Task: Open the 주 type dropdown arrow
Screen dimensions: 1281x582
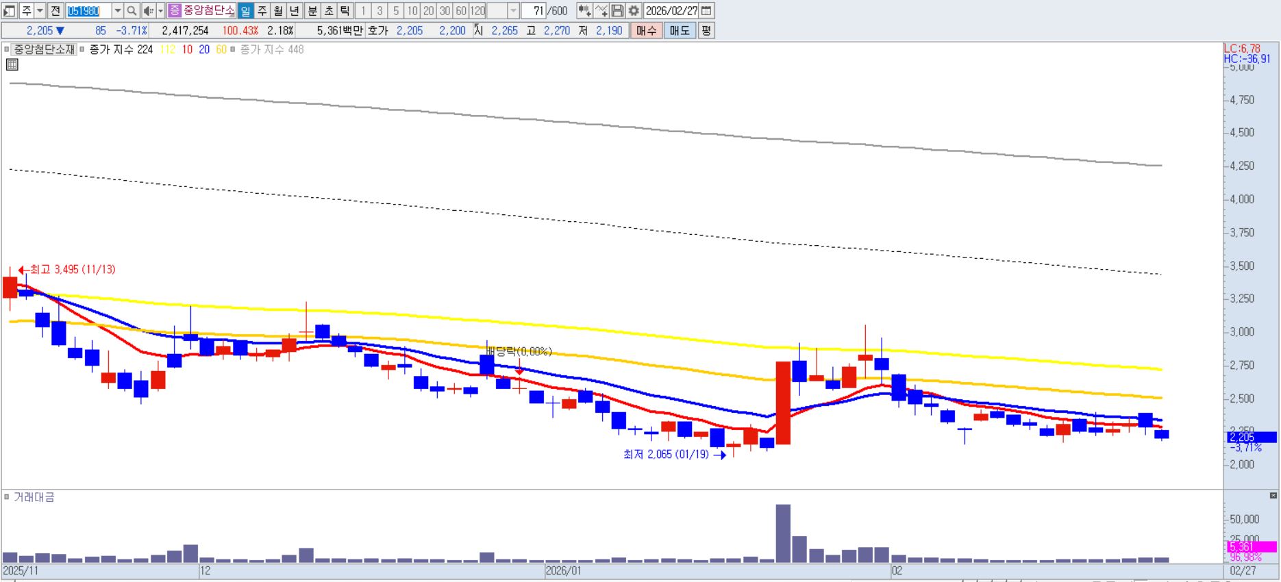Action: tap(40, 11)
